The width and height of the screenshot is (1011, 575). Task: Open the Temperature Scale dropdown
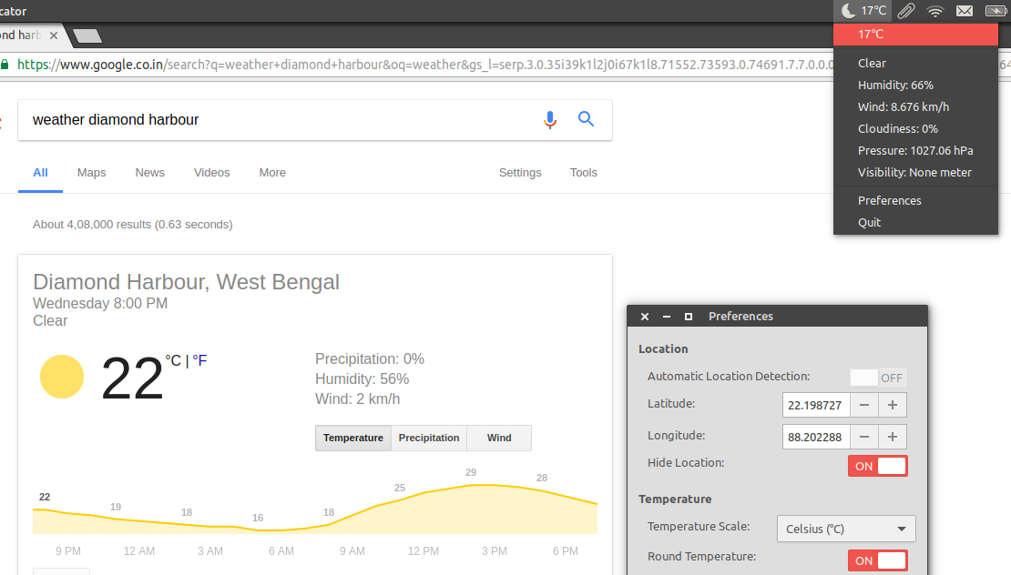pos(846,529)
